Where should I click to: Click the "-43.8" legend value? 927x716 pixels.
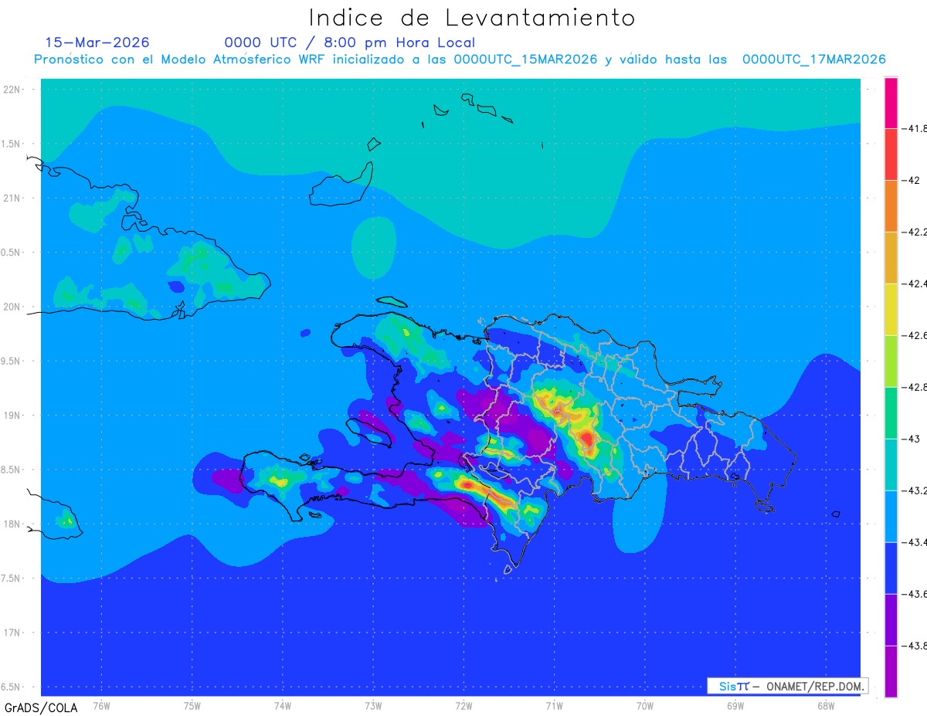pyautogui.click(x=915, y=646)
